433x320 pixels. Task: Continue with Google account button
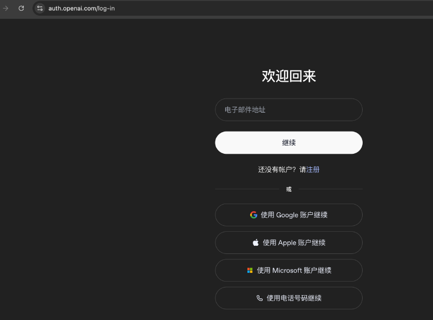[x=288, y=215]
